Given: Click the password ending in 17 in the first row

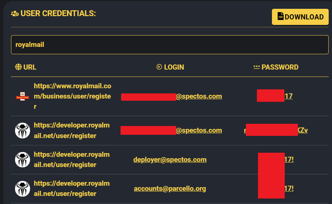Looking at the screenshot, I should point(274,96).
